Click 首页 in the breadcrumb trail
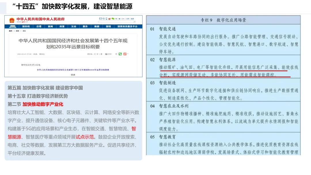311x175 pixels. click(11, 31)
